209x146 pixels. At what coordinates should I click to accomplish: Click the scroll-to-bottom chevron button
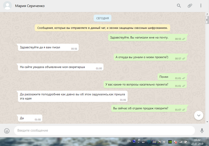(199, 115)
